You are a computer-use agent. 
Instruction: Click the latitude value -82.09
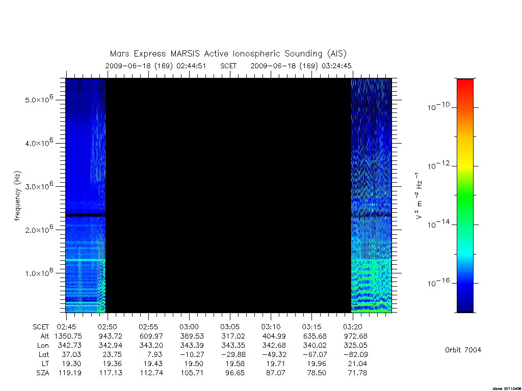pos(355,354)
